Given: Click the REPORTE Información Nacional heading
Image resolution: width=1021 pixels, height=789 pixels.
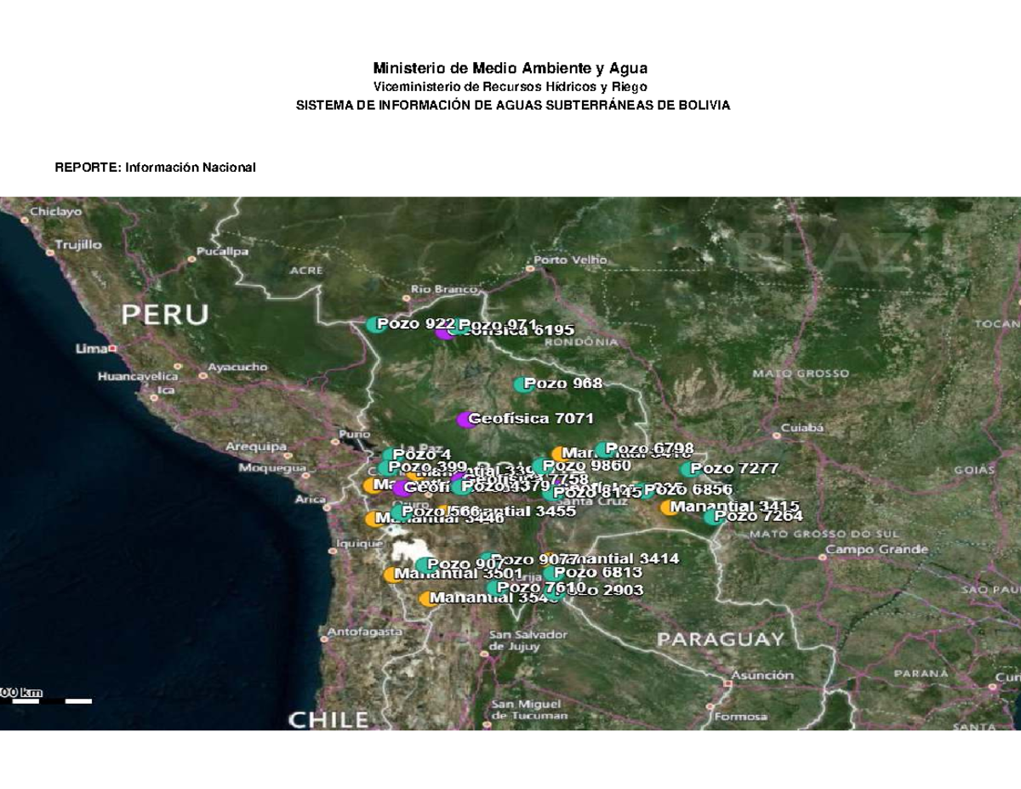Looking at the screenshot, I should [x=156, y=166].
